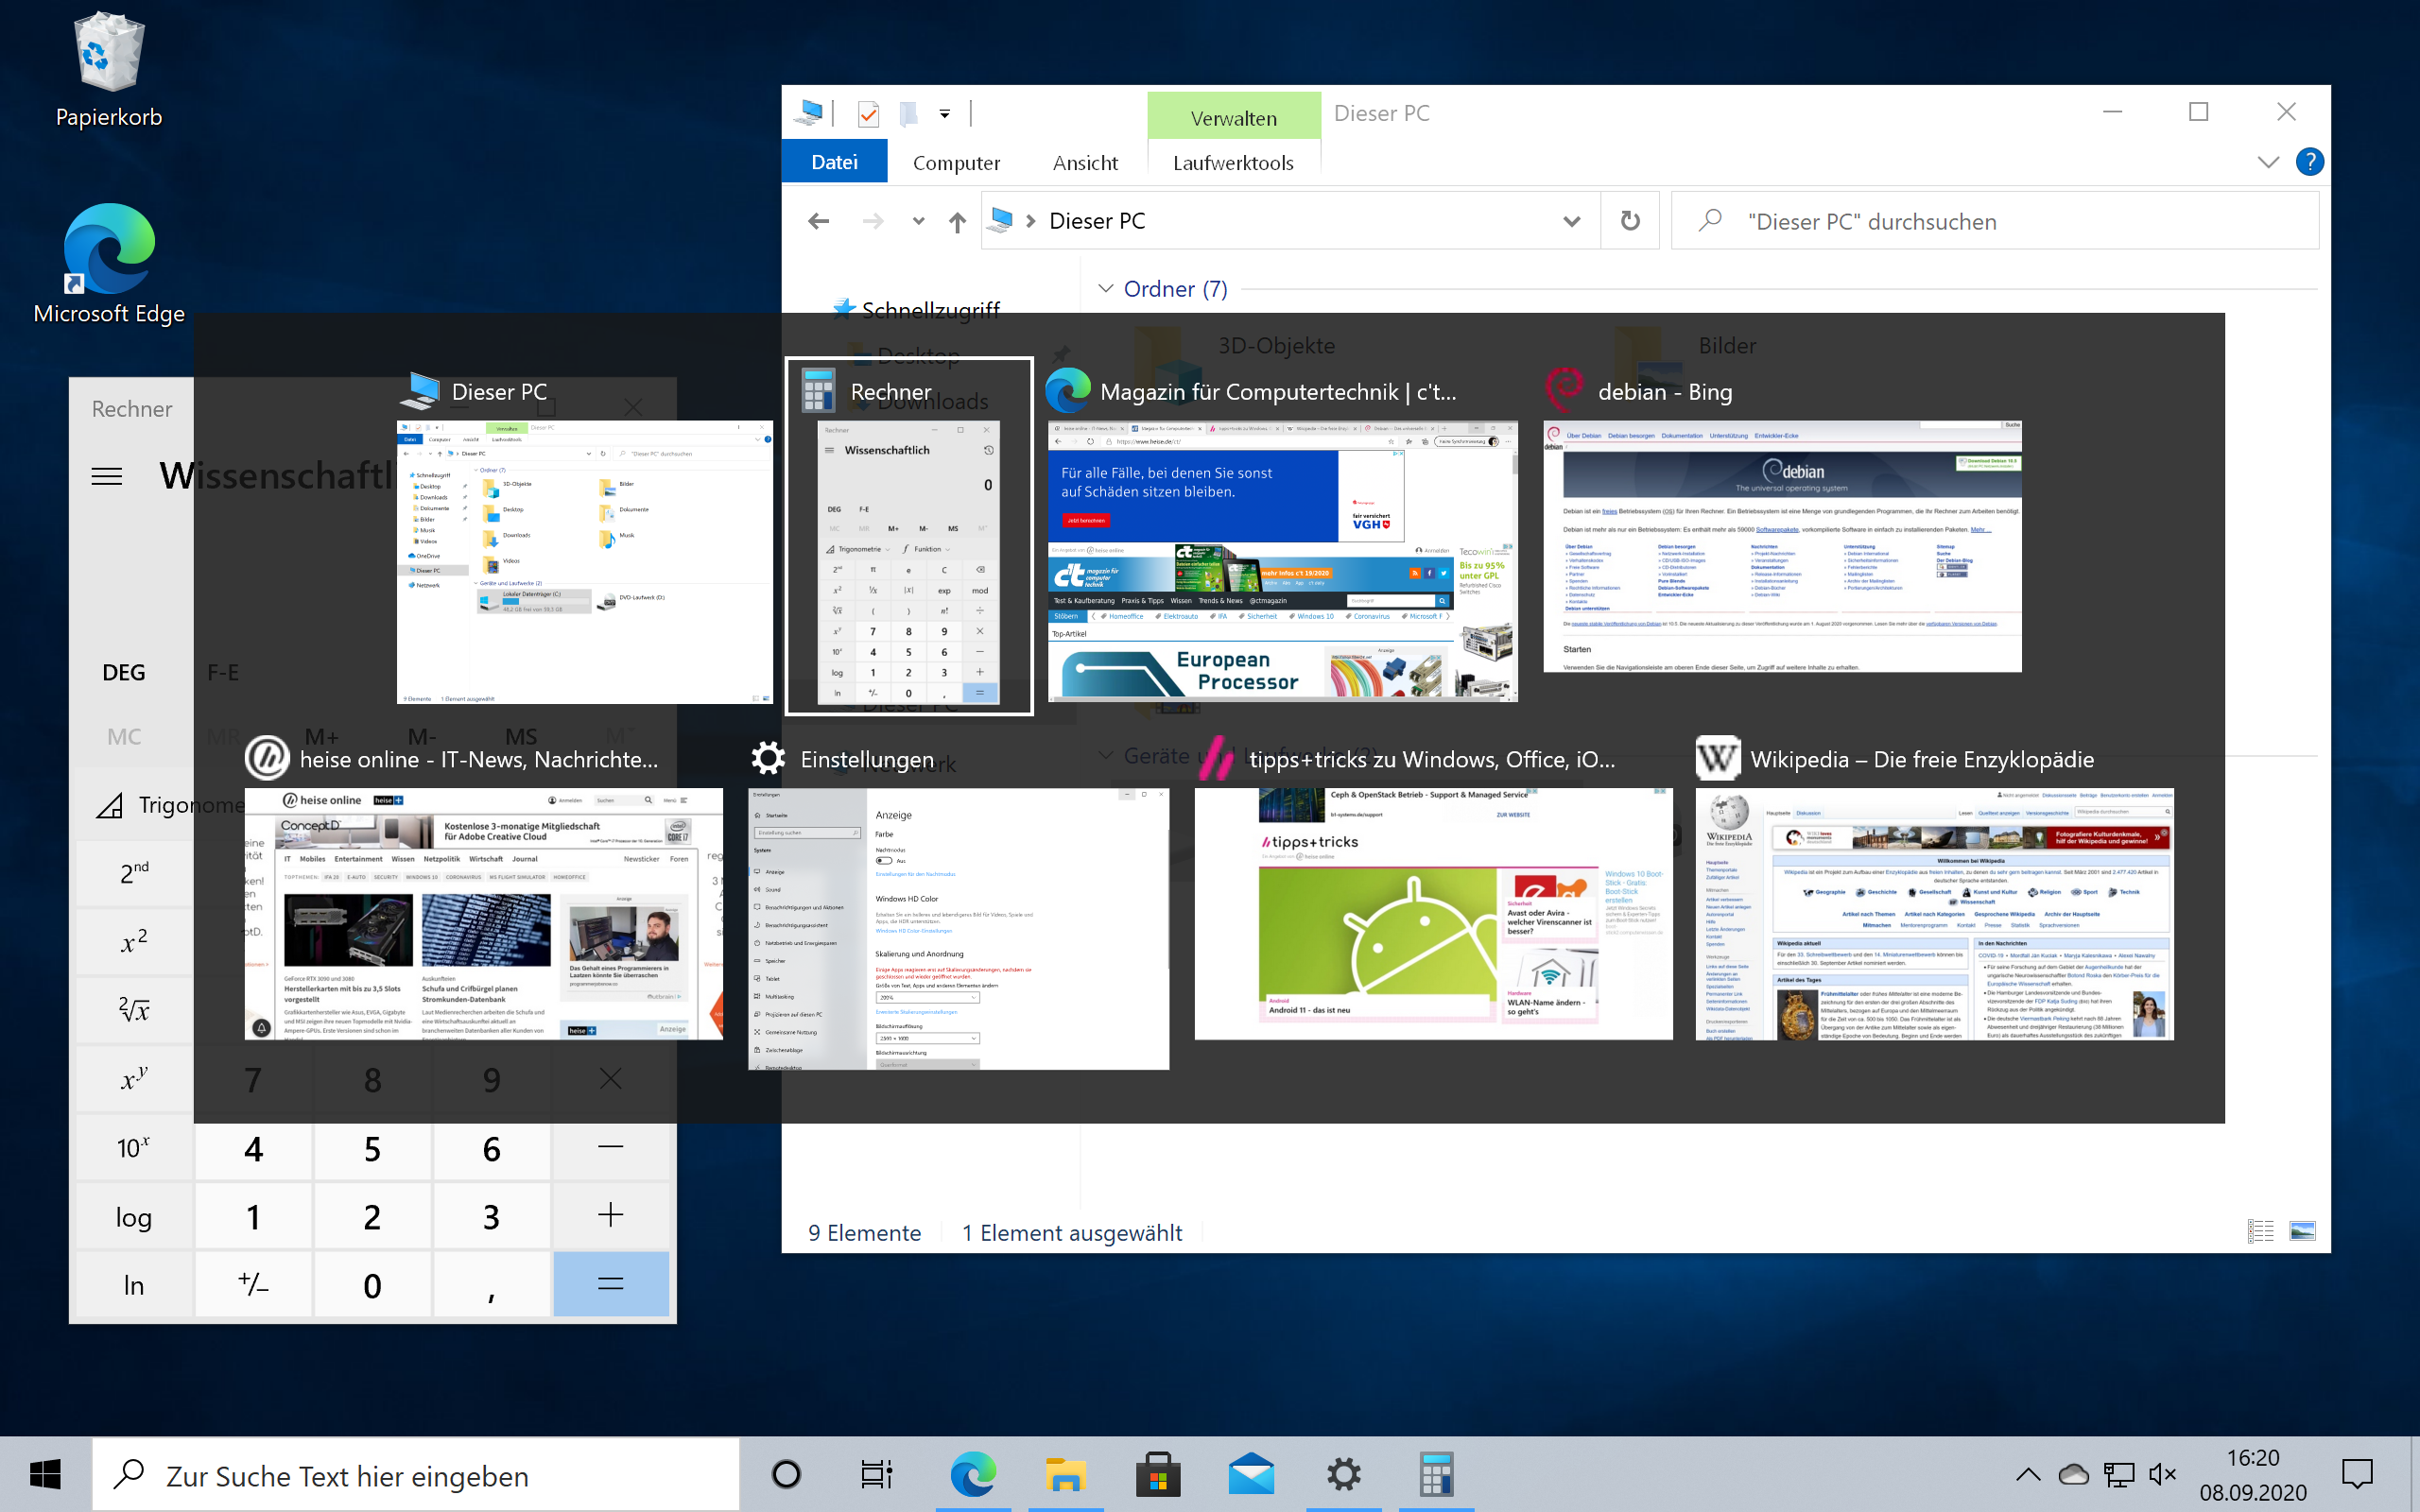Select the Ansicht ribbon tab

(x=1085, y=162)
